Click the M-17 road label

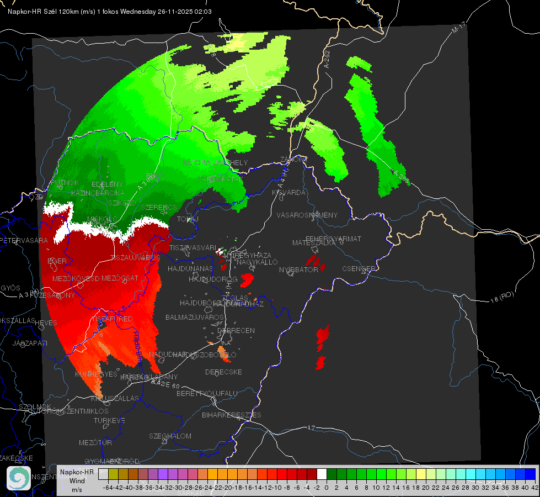pyautogui.click(x=458, y=28)
